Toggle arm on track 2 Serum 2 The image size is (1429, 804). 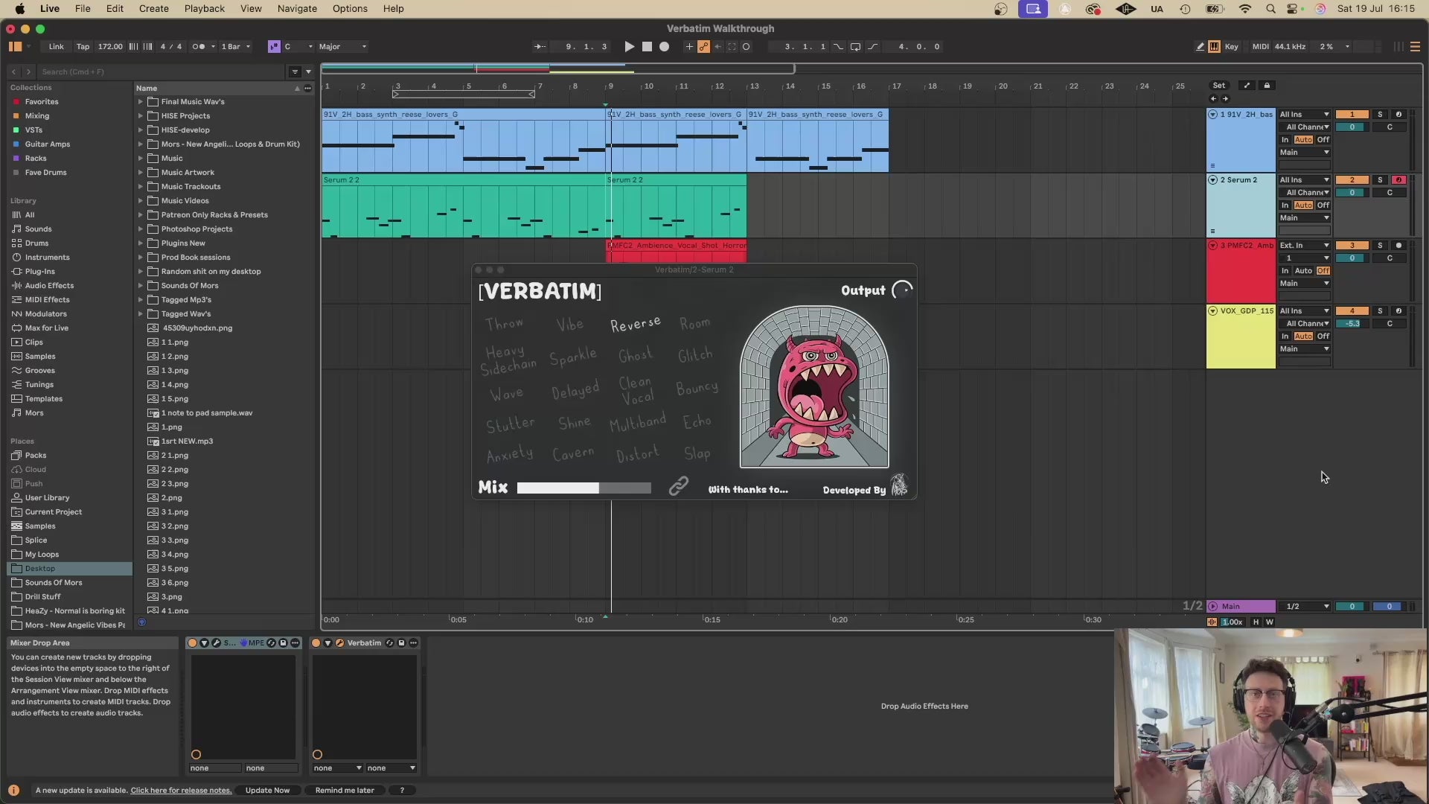tap(1398, 180)
